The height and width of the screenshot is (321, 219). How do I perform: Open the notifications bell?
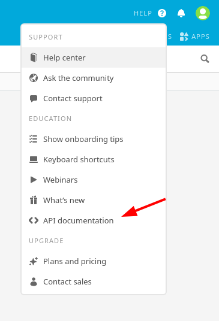tap(181, 13)
